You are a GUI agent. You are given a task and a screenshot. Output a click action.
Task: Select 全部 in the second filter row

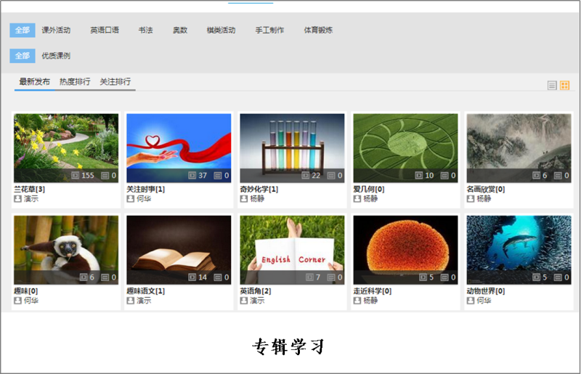click(23, 56)
